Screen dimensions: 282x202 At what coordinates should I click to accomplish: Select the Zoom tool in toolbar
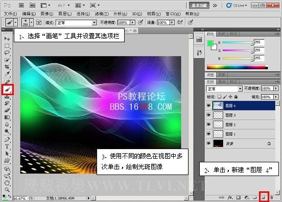point(7,189)
